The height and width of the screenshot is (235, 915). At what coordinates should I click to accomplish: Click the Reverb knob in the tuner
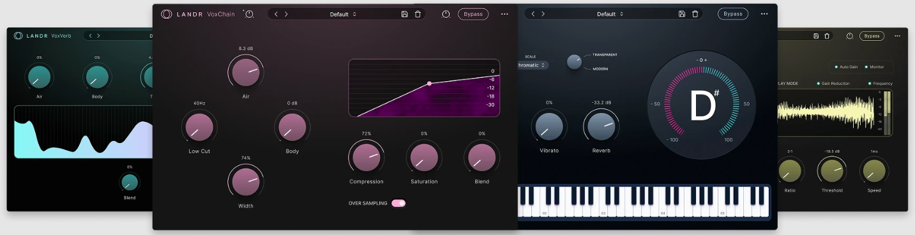(x=601, y=127)
